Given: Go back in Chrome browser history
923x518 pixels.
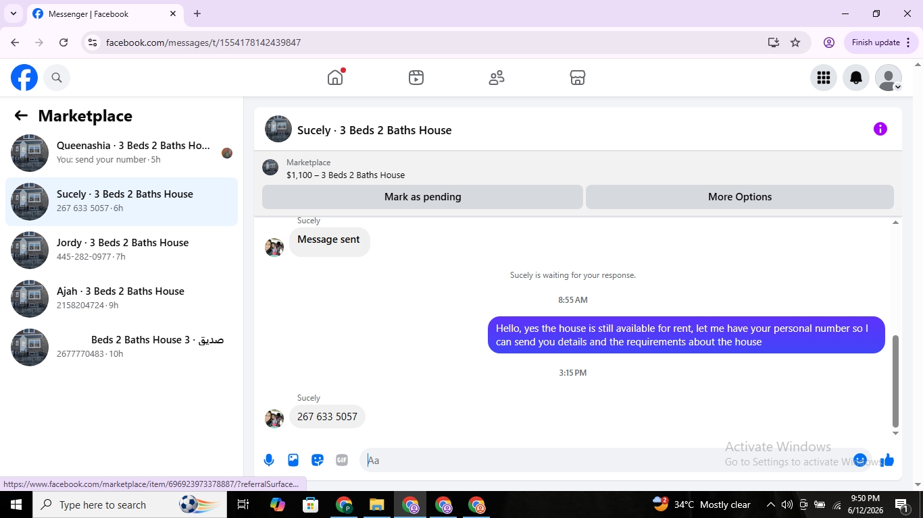Looking at the screenshot, I should pos(15,42).
